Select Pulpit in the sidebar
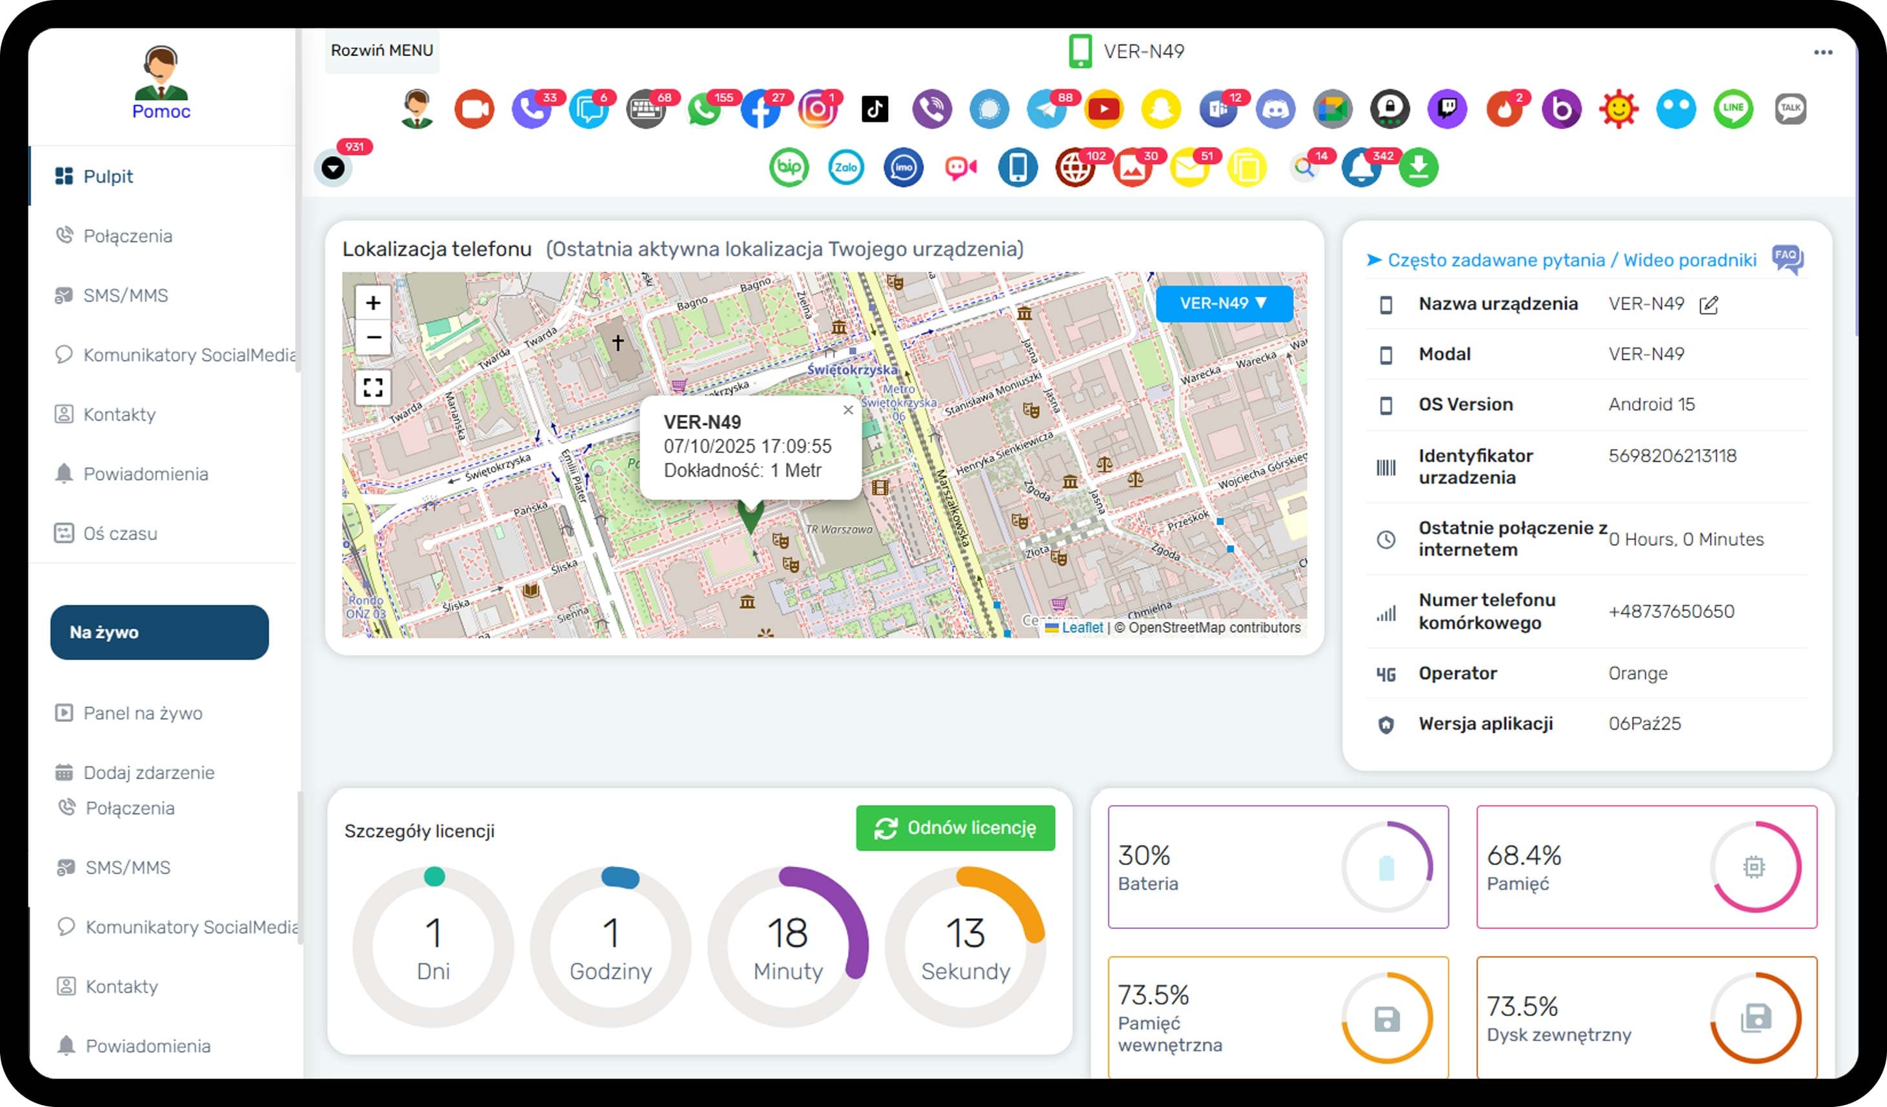Viewport: 1887px width, 1107px height. (108, 176)
